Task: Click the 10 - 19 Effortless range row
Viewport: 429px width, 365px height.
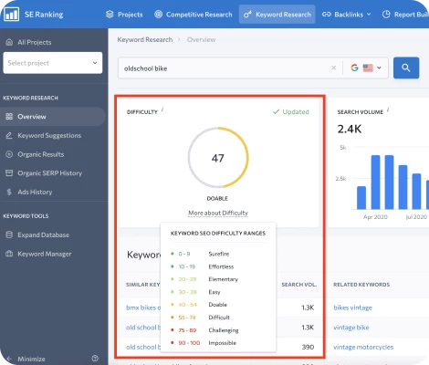Action: click(218, 266)
